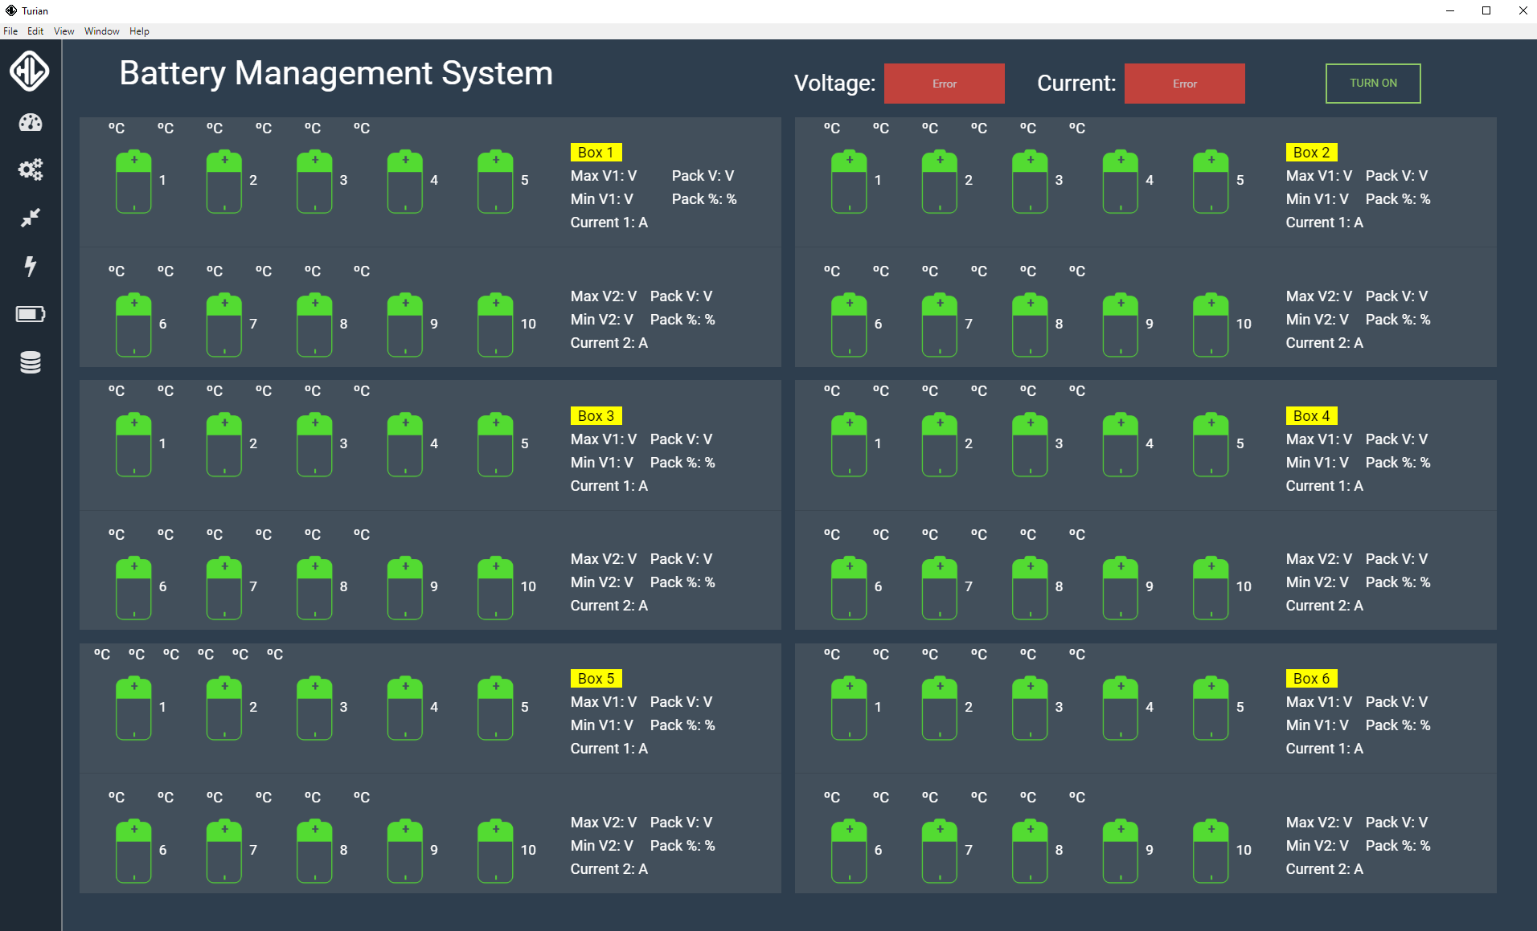Viewport: 1537px width, 931px height.
Task: Click Max V1 value in Box 1
Action: (604, 176)
